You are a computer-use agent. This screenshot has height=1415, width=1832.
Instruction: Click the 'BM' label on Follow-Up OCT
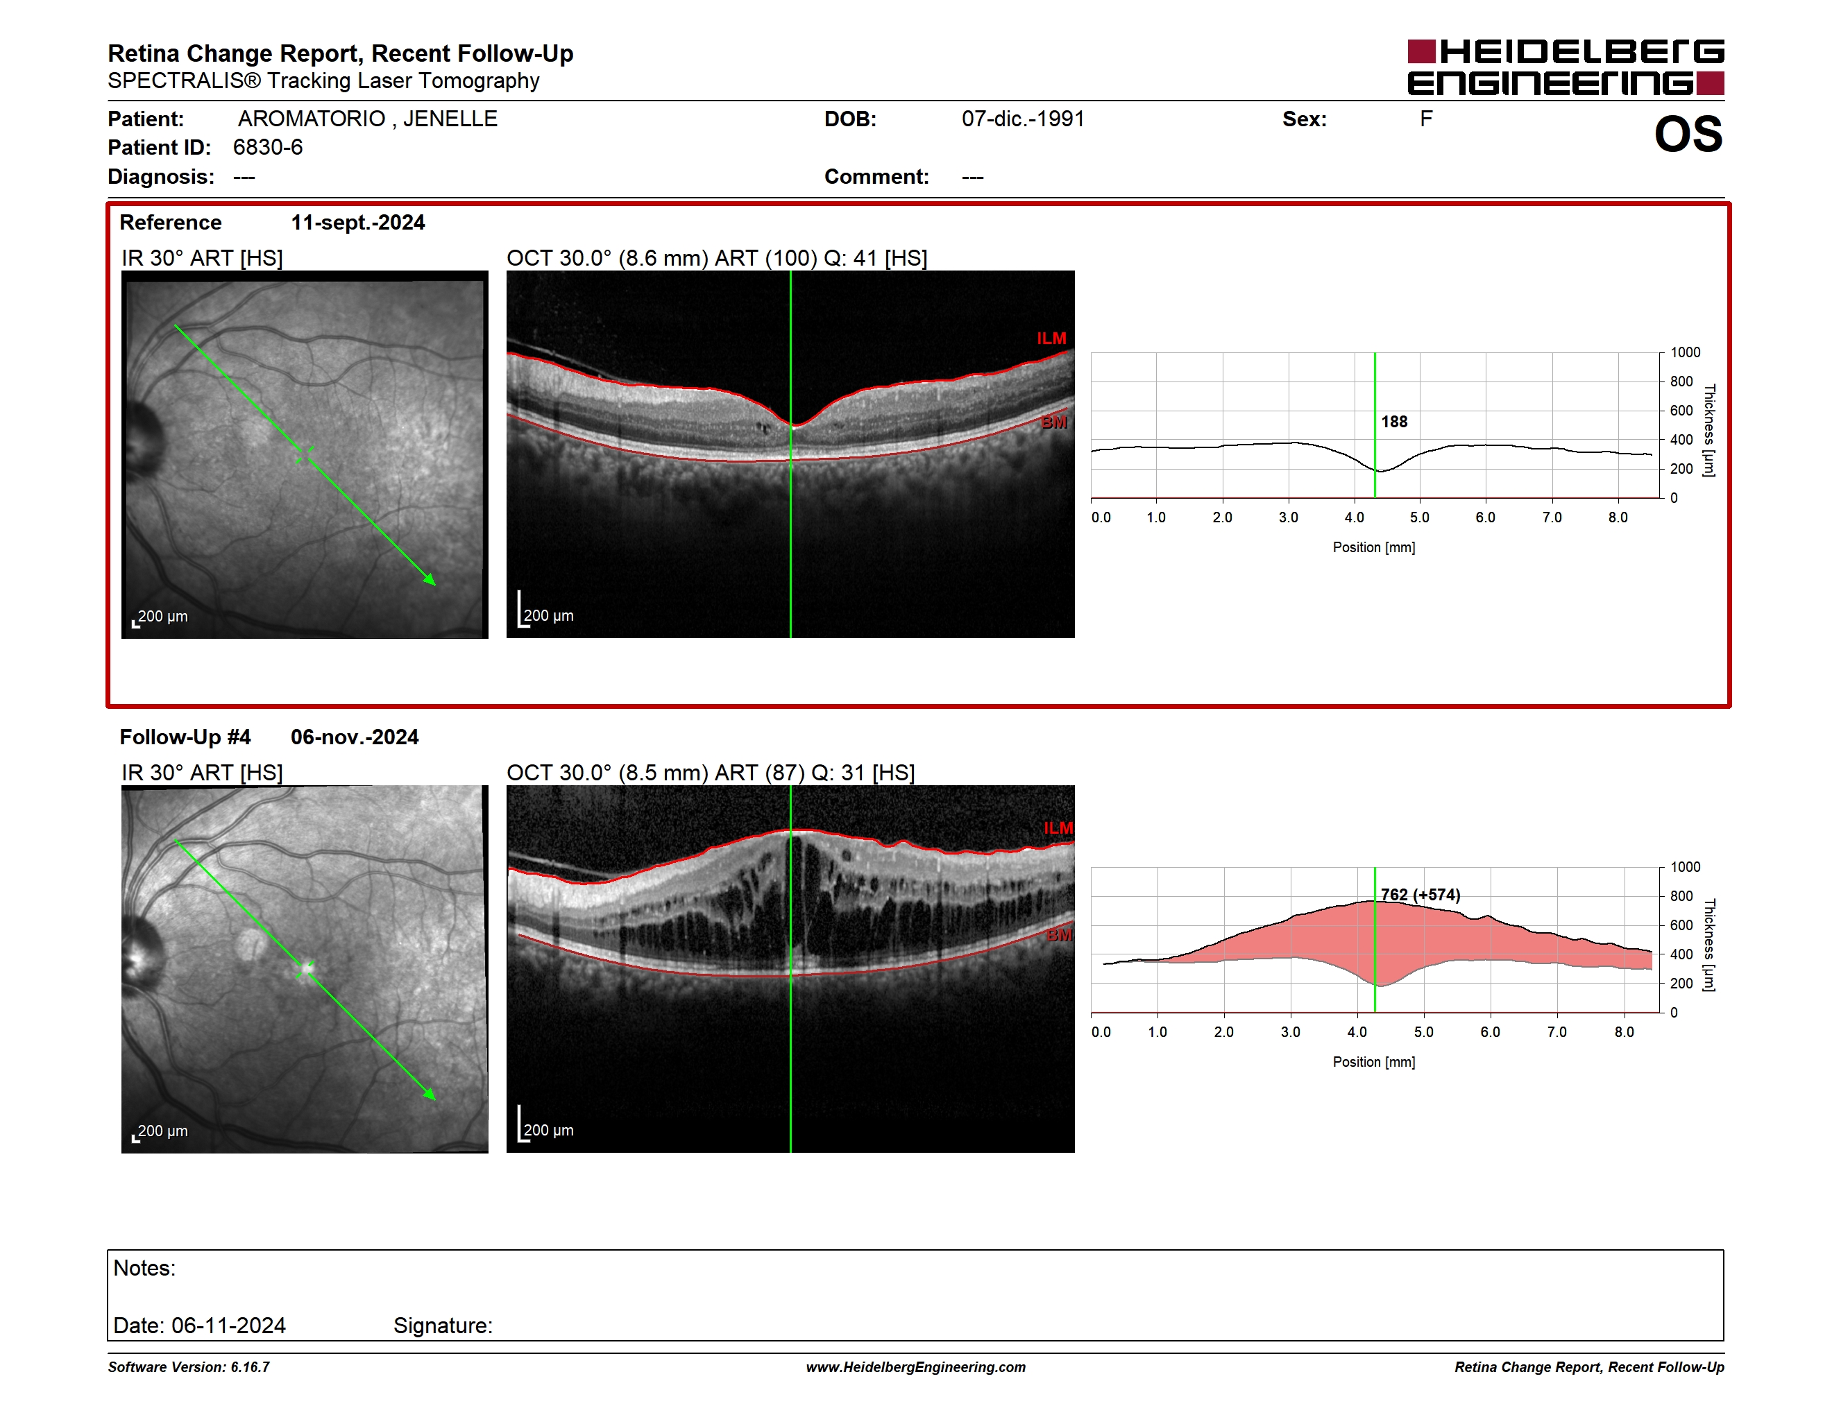pyautogui.click(x=1060, y=935)
